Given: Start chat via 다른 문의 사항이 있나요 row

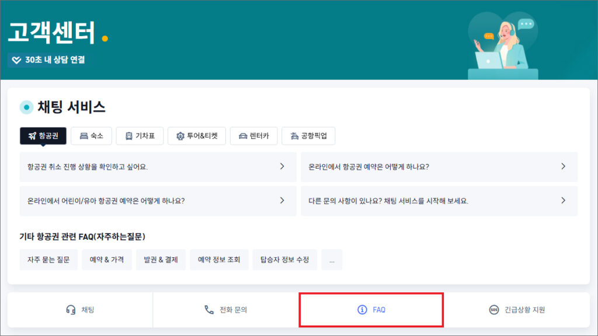Looking at the screenshot, I should click(x=439, y=201).
